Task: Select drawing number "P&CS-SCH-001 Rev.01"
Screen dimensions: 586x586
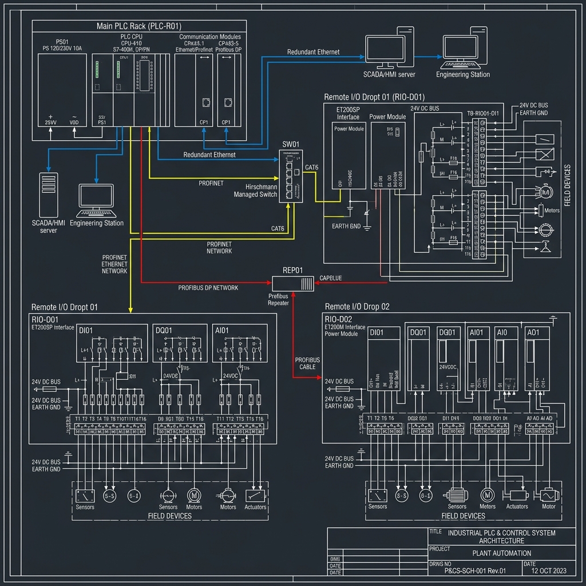Action: (475, 571)
